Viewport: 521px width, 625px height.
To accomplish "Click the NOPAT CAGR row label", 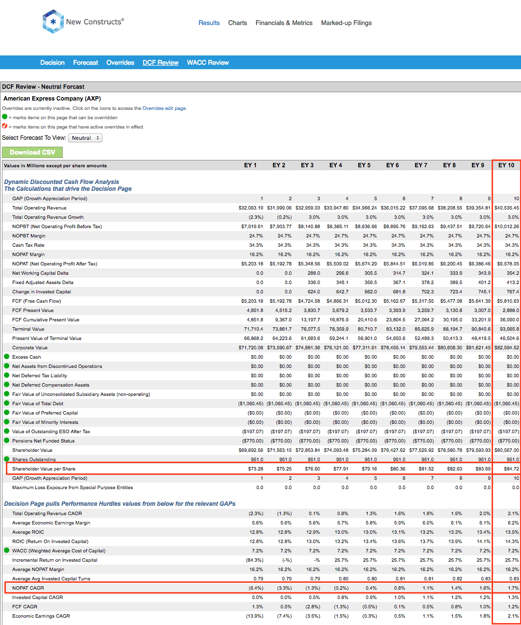I will pos(28,588).
